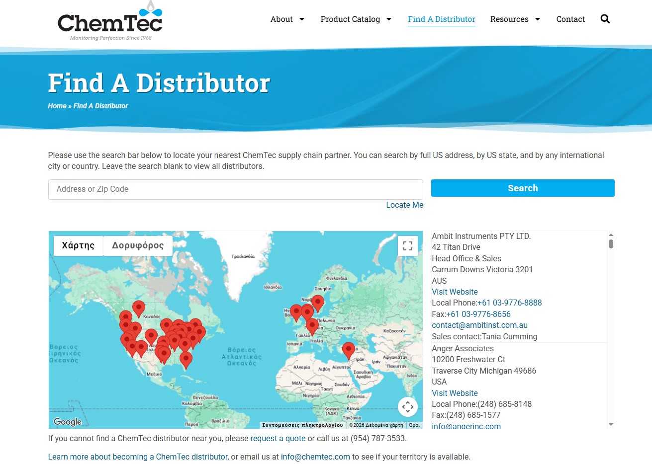
Task: Open the Contact page
Action: (x=570, y=19)
